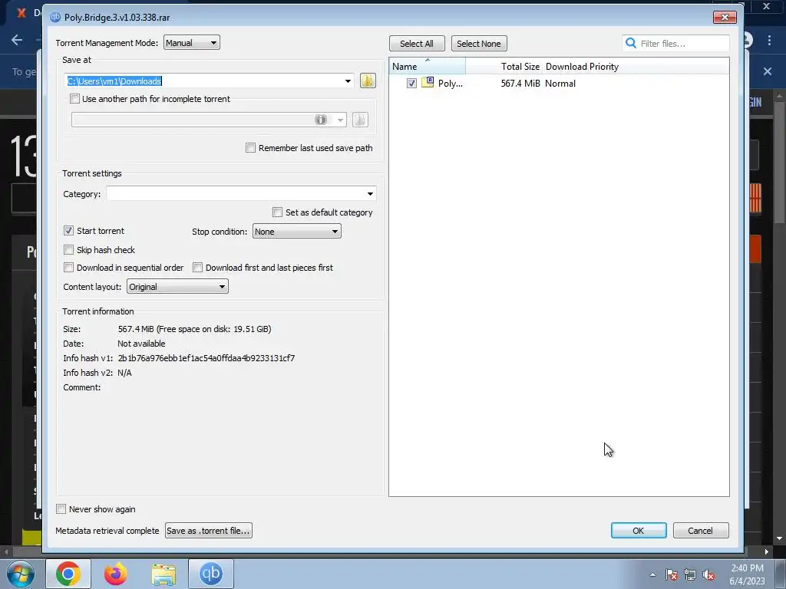Viewport: 786px width, 589px height.
Task: Confirm dialog with OK button
Action: click(639, 531)
